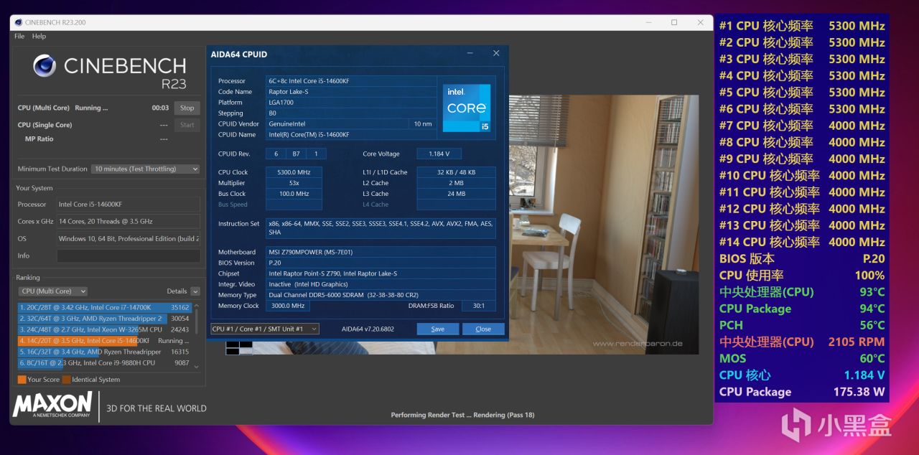Click the Processor field in Your System

(x=128, y=205)
